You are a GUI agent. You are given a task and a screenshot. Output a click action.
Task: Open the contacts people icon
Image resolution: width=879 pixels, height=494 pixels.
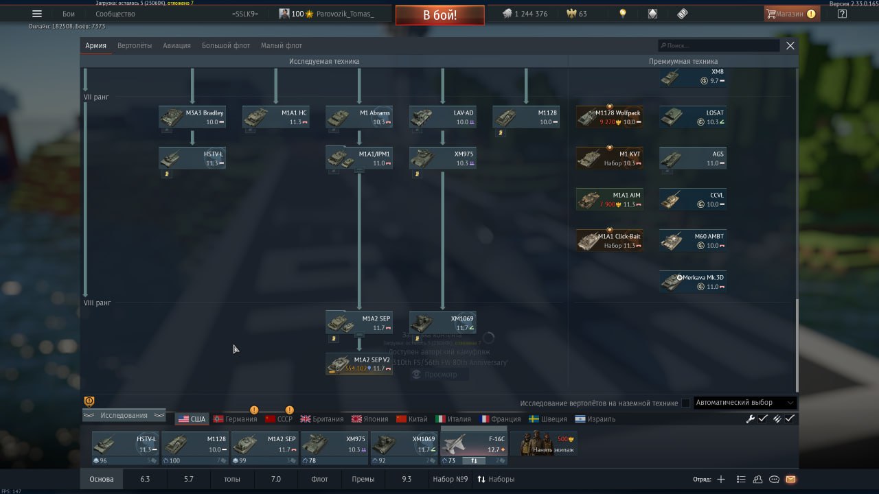click(x=757, y=479)
